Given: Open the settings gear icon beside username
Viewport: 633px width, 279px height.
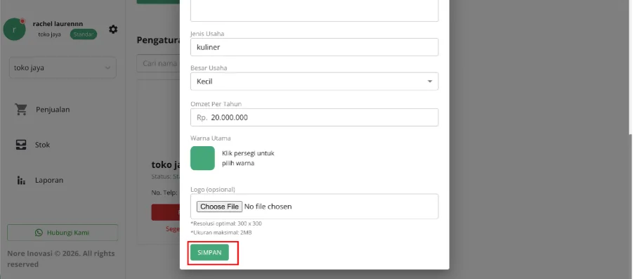Looking at the screenshot, I should [113, 29].
